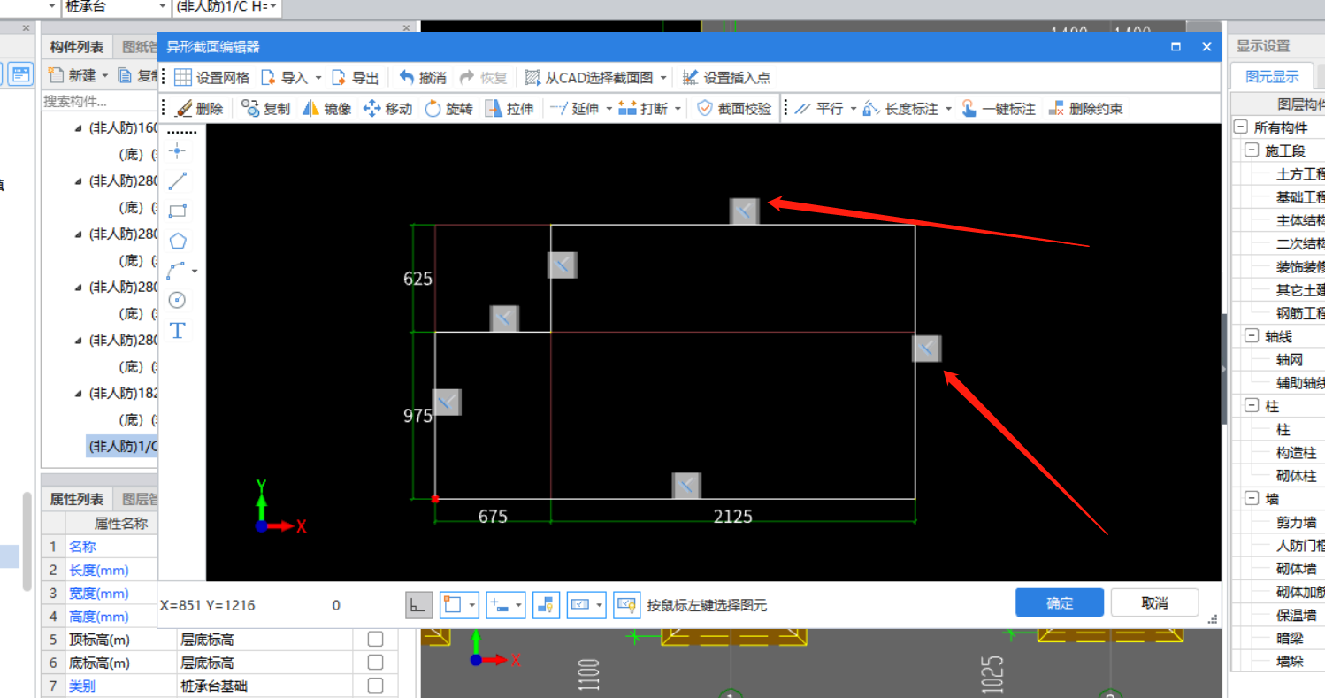Toggle checkbox in 类别 row

click(x=376, y=685)
